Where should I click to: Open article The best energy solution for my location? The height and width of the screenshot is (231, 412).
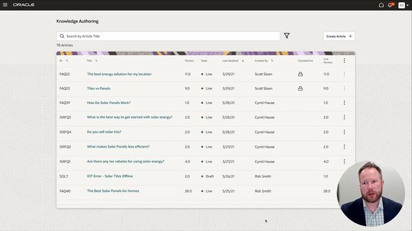[119, 74]
